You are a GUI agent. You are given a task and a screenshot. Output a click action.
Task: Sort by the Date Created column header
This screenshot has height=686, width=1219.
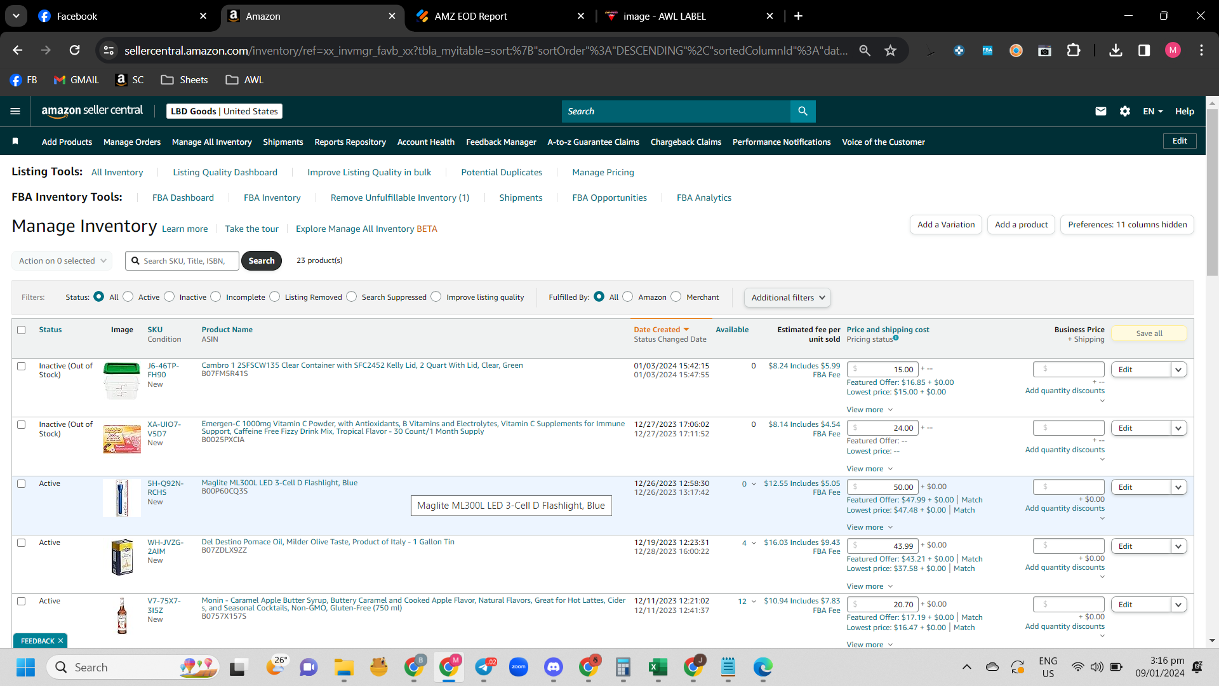661,330
